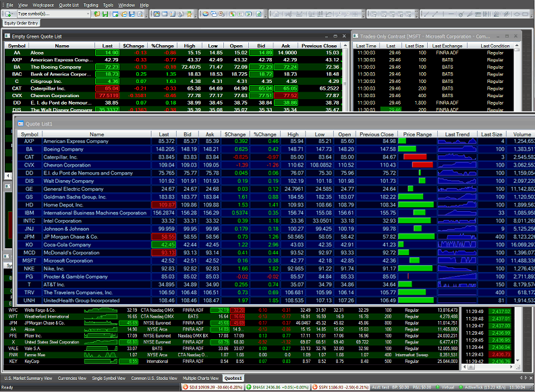Click the yellow open-workspace icon beside the symbol box

(97, 14)
